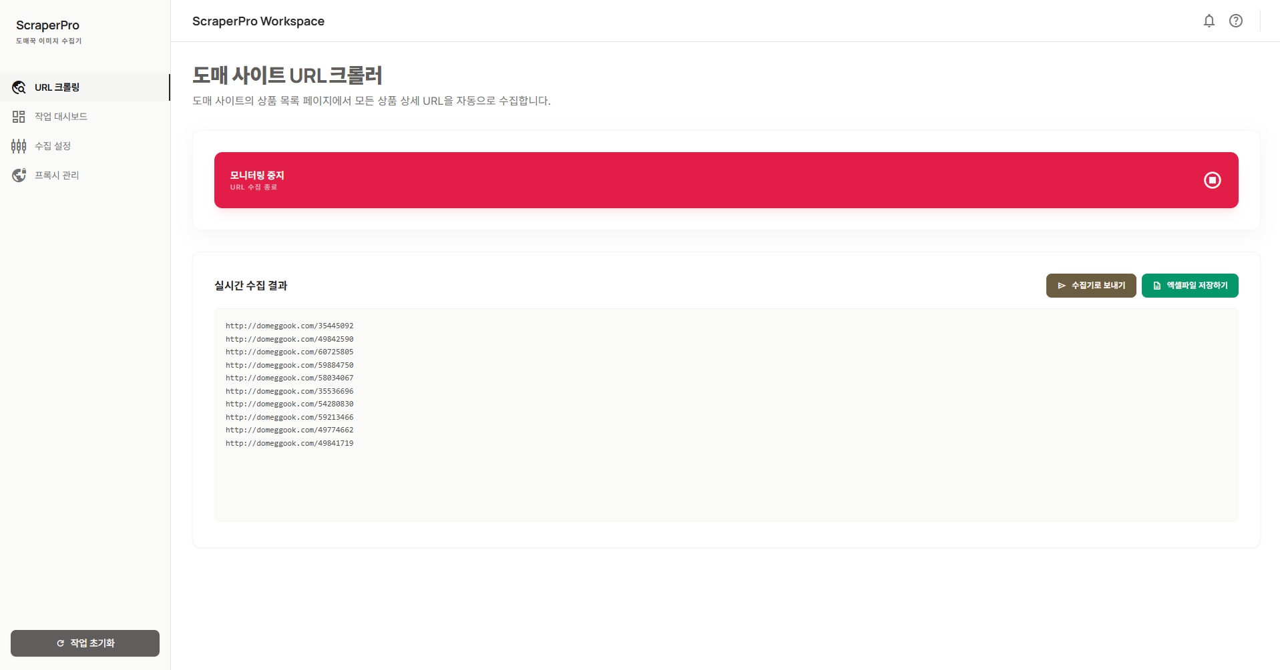The height and width of the screenshot is (670, 1280).
Task: Open the 프록시 관리 globe icon
Action: point(18,175)
